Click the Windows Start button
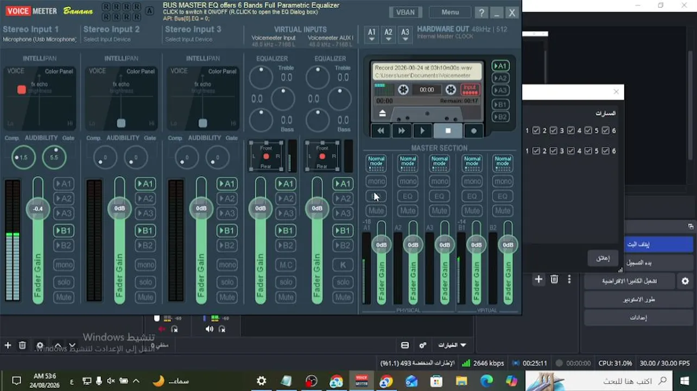This screenshot has width=697, height=391. [x=685, y=381]
